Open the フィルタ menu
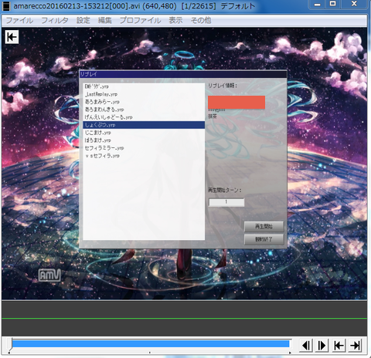The height and width of the screenshot is (358, 371). [55, 20]
